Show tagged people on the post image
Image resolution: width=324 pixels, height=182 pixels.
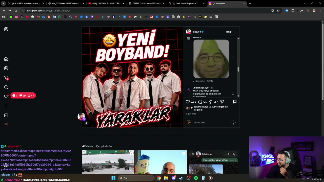coord(86,123)
